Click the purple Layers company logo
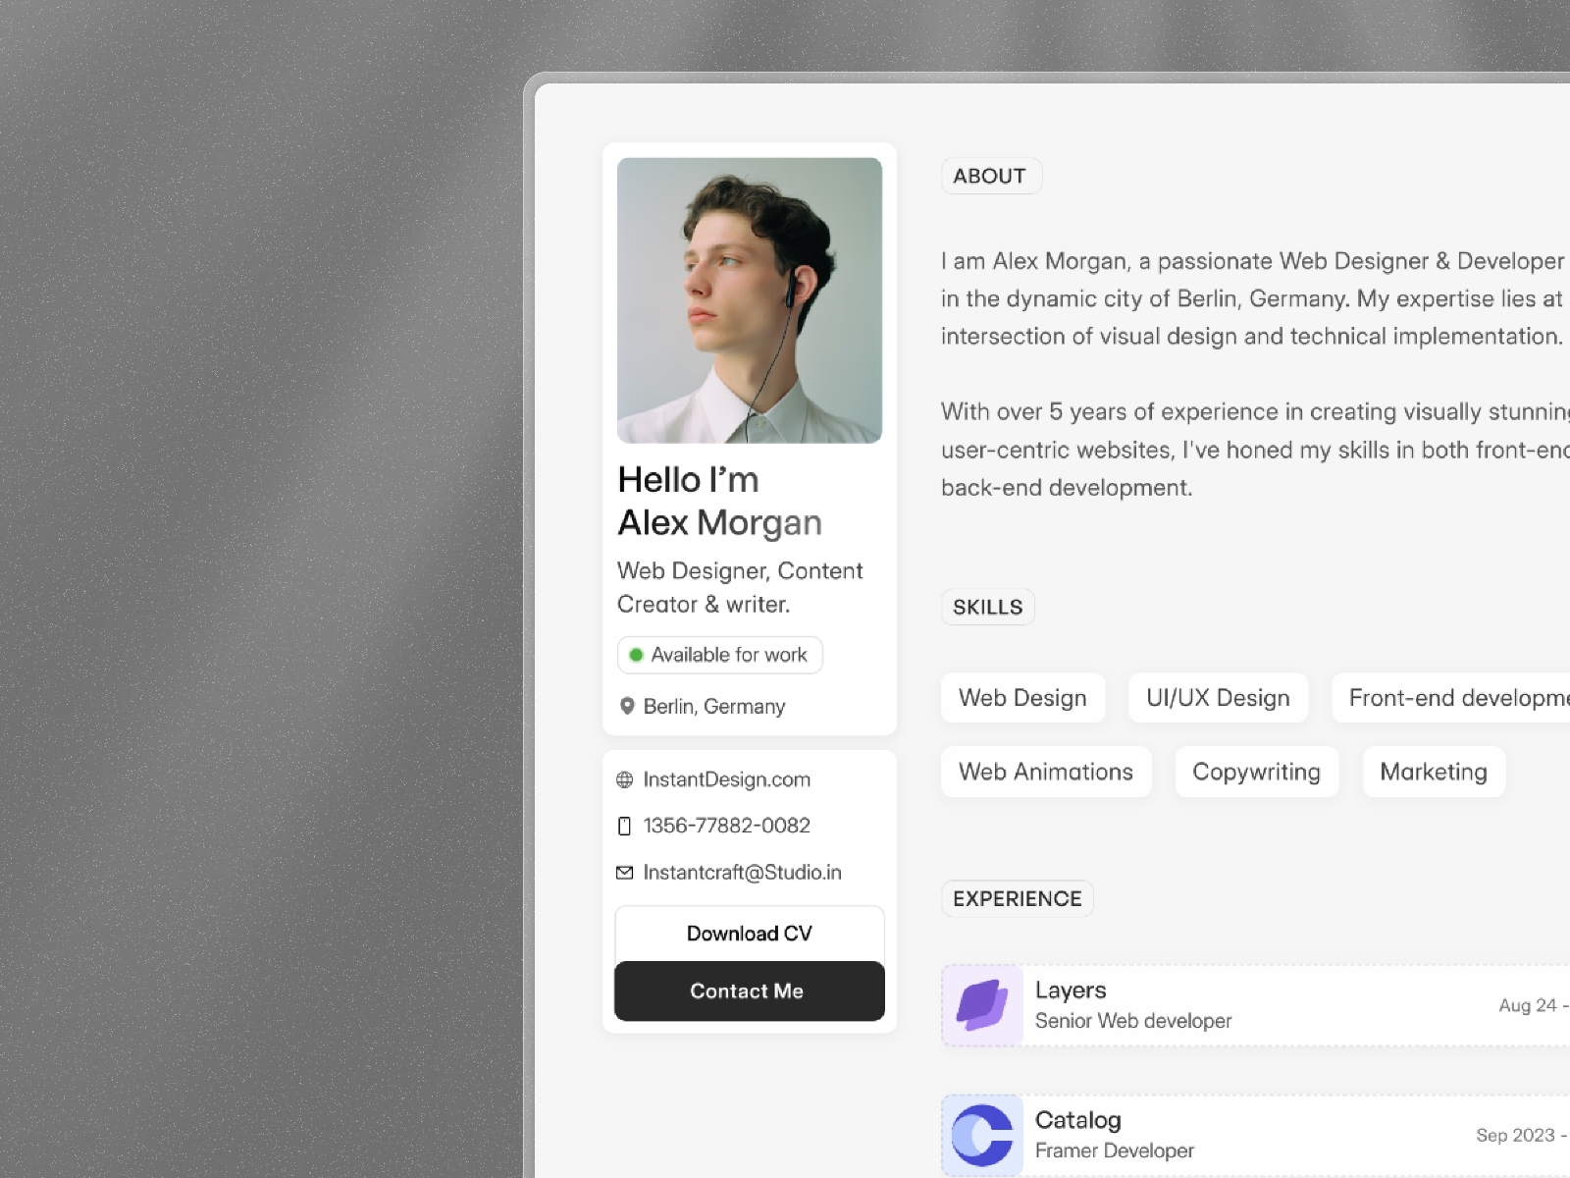This screenshot has width=1570, height=1178. point(982,1005)
